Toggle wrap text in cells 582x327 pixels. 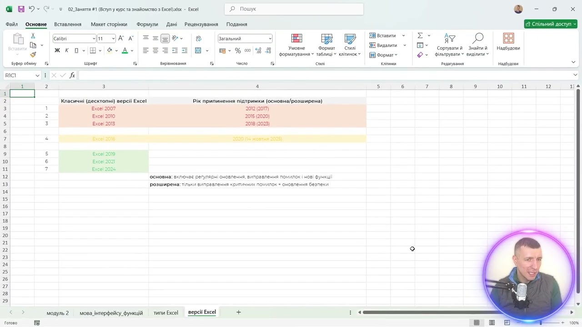pos(199,38)
